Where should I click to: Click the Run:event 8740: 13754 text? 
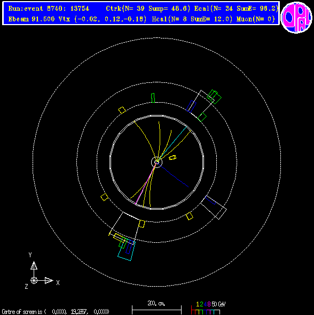(49, 9)
